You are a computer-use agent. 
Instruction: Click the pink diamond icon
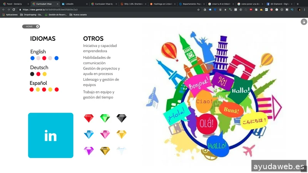(x=105, y=135)
